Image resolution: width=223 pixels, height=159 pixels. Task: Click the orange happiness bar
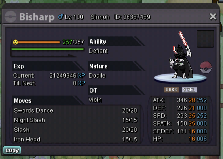[39, 42]
